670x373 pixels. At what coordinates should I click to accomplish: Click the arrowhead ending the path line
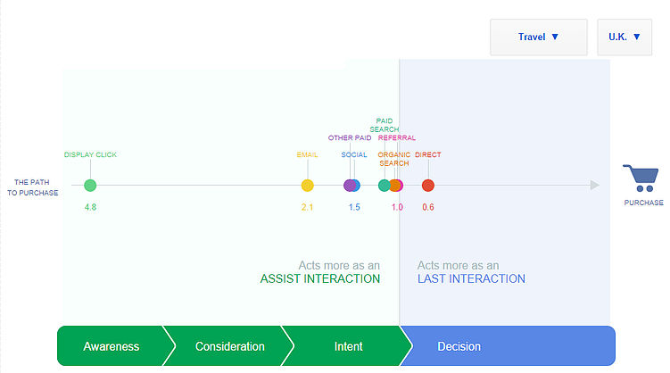[x=595, y=186]
